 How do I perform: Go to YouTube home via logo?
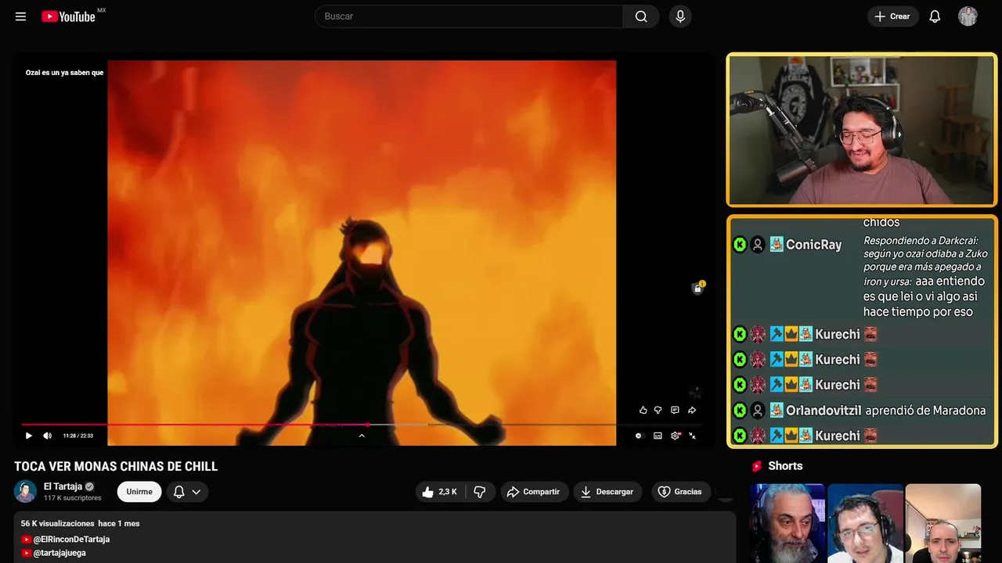click(x=69, y=16)
